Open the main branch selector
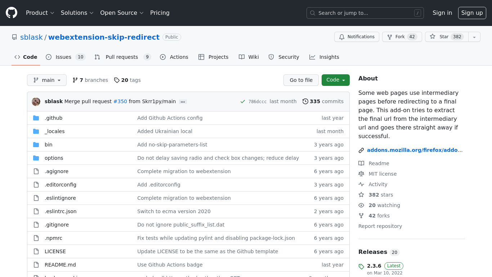This screenshot has width=492, height=277. point(47,80)
